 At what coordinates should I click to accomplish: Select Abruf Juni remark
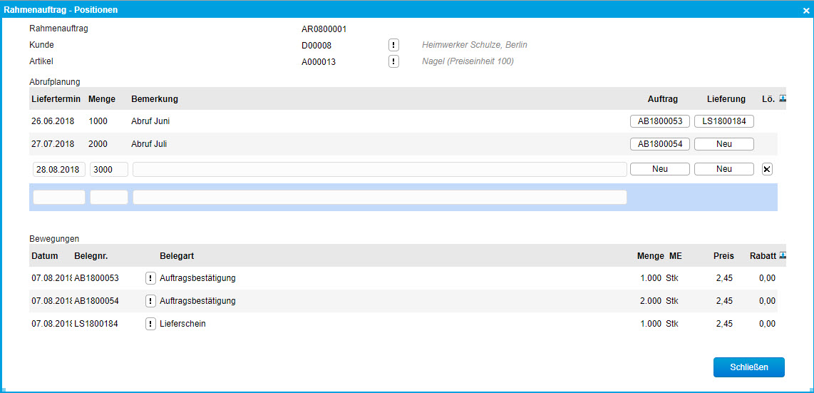(150, 121)
